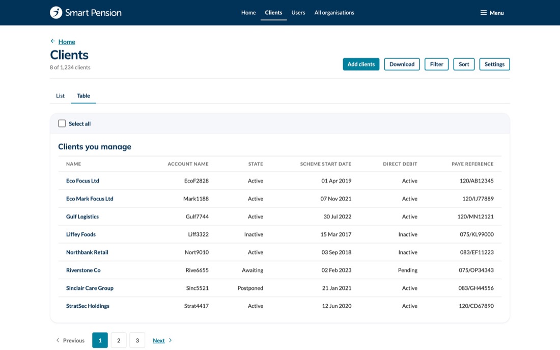Open the hamburger Menu icon
The height and width of the screenshot is (350, 560).
(x=483, y=13)
